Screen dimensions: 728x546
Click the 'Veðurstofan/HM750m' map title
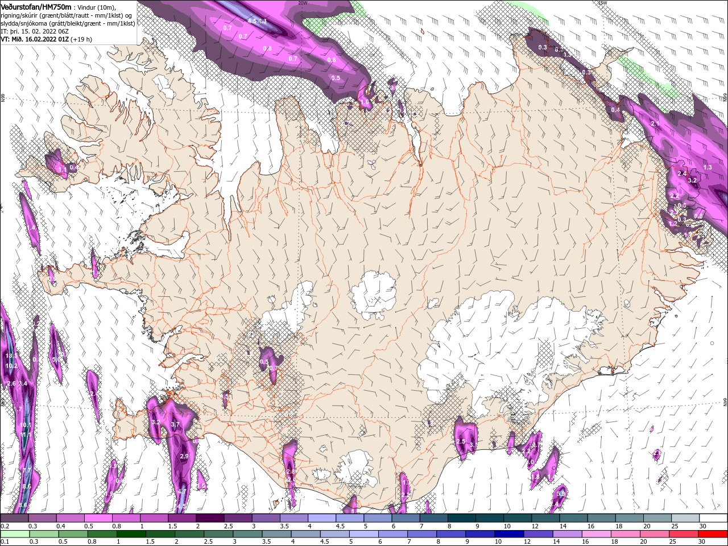click(x=36, y=6)
